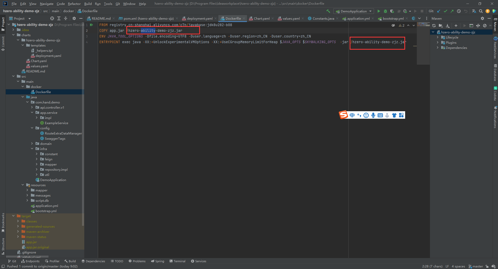Start debugging with the green bug icon

385,11
